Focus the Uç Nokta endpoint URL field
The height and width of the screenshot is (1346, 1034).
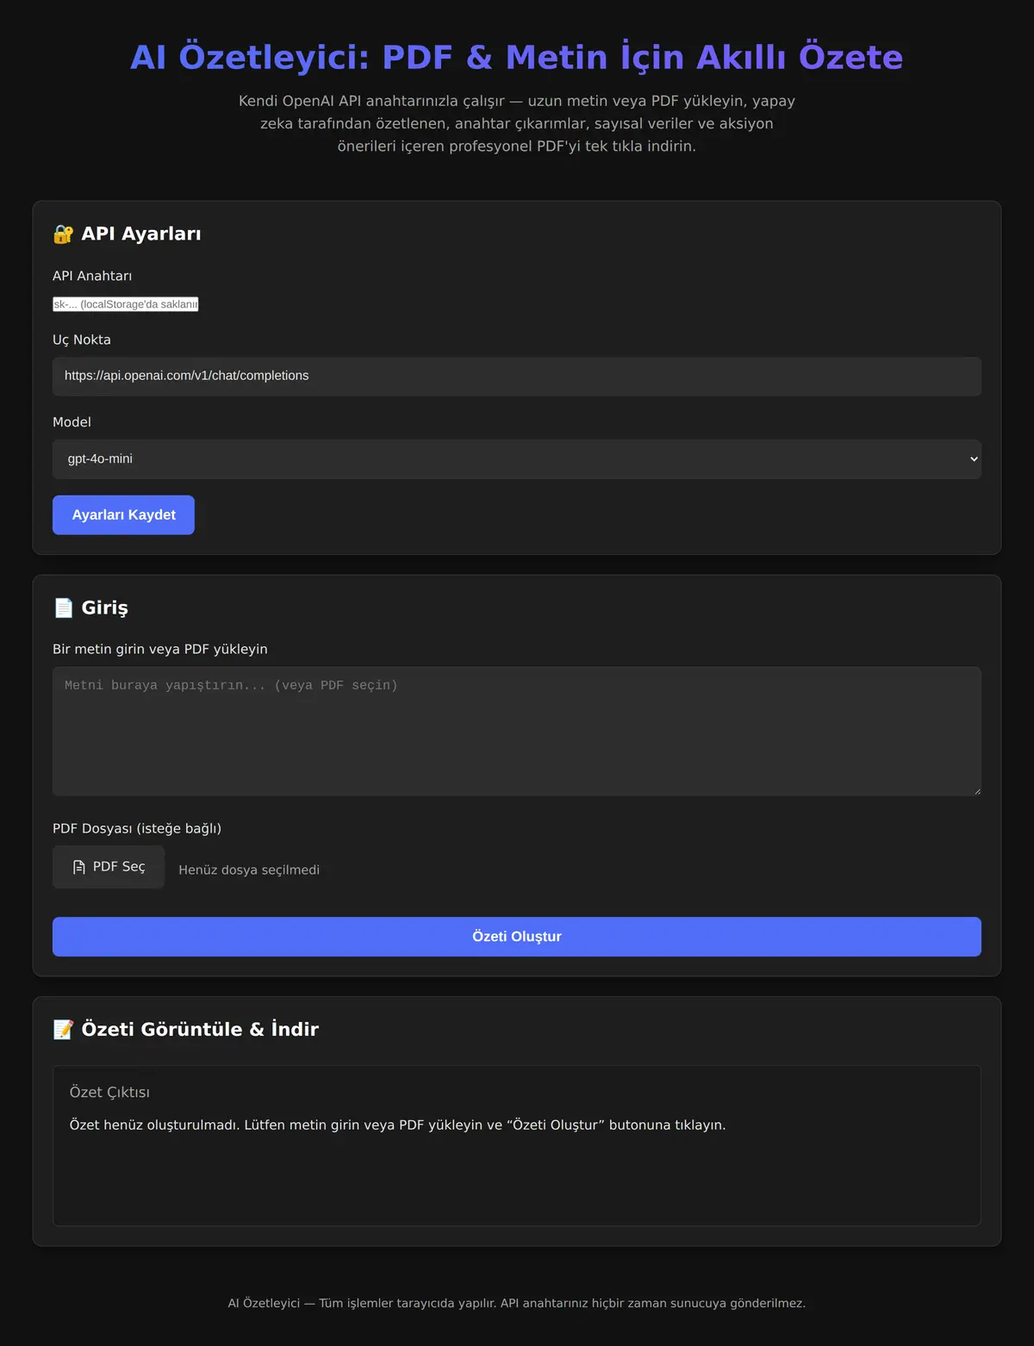[x=517, y=377]
